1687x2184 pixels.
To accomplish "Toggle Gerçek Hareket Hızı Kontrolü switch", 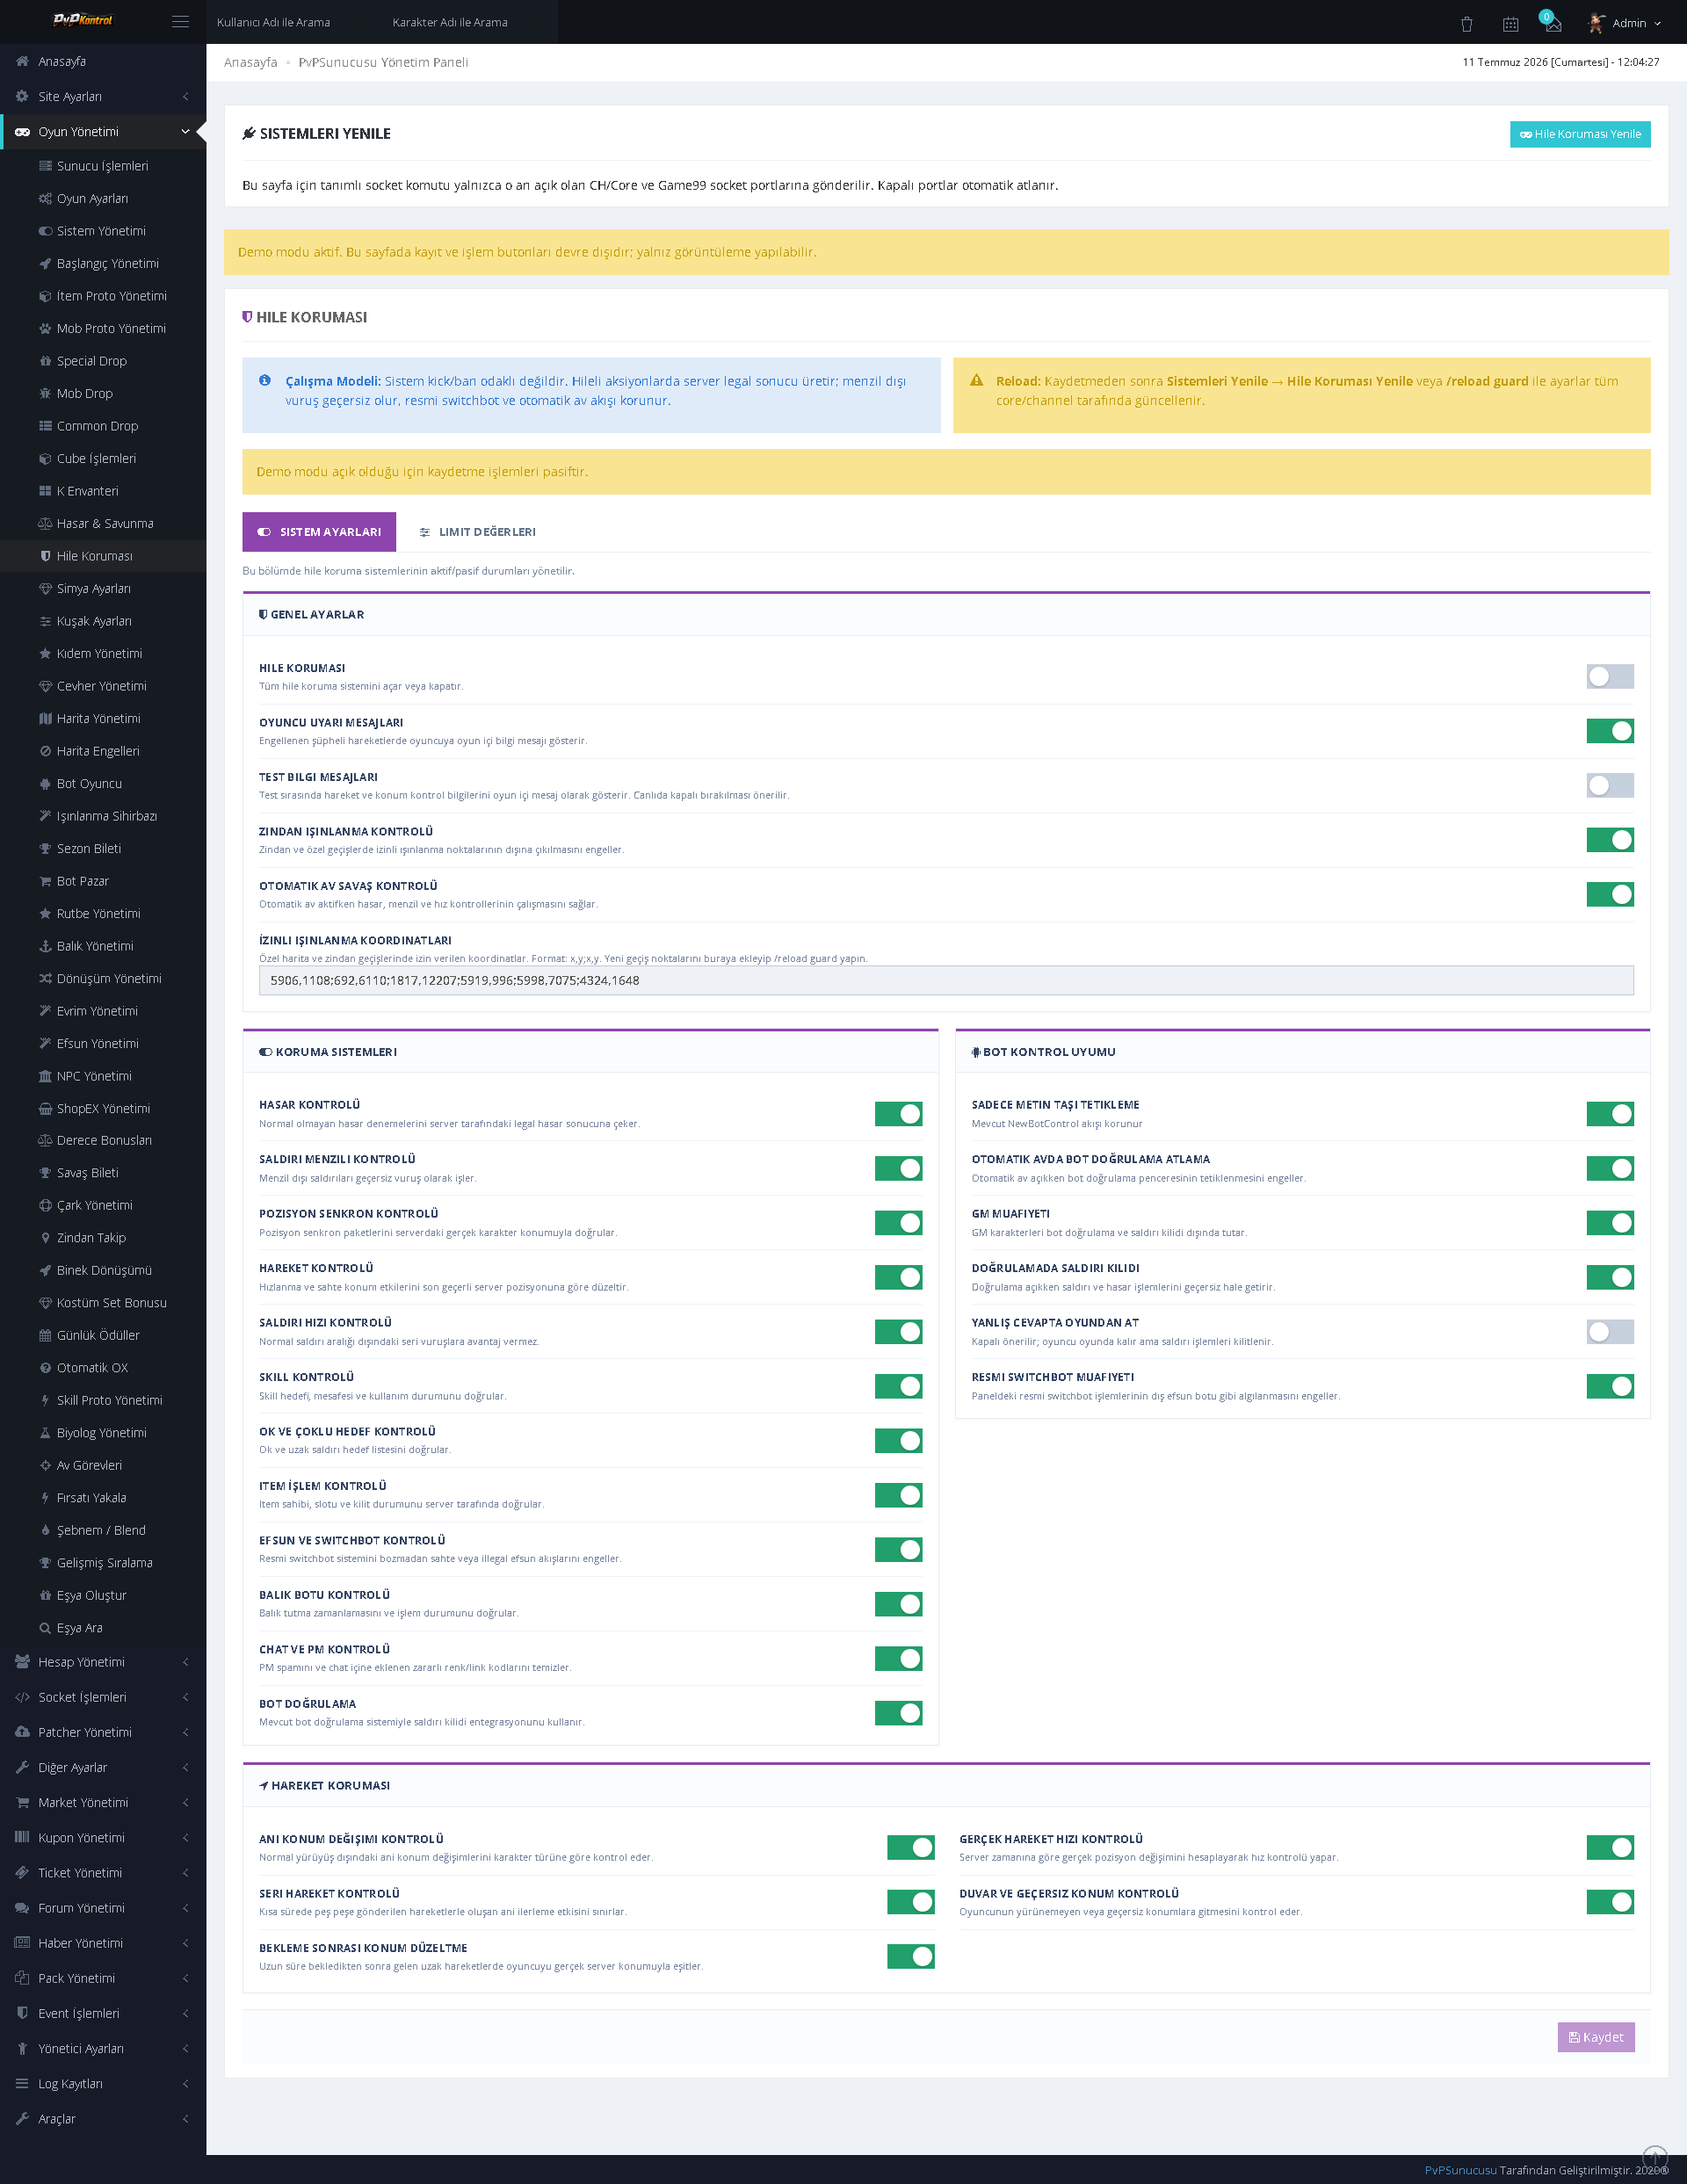I will point(1610,1848).
